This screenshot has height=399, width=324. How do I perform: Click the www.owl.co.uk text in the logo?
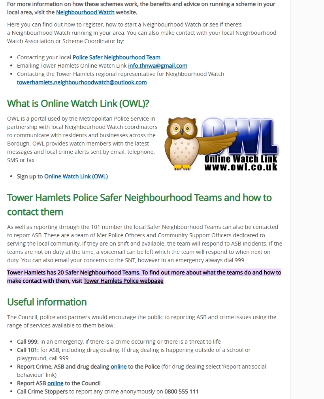(241, 167)
